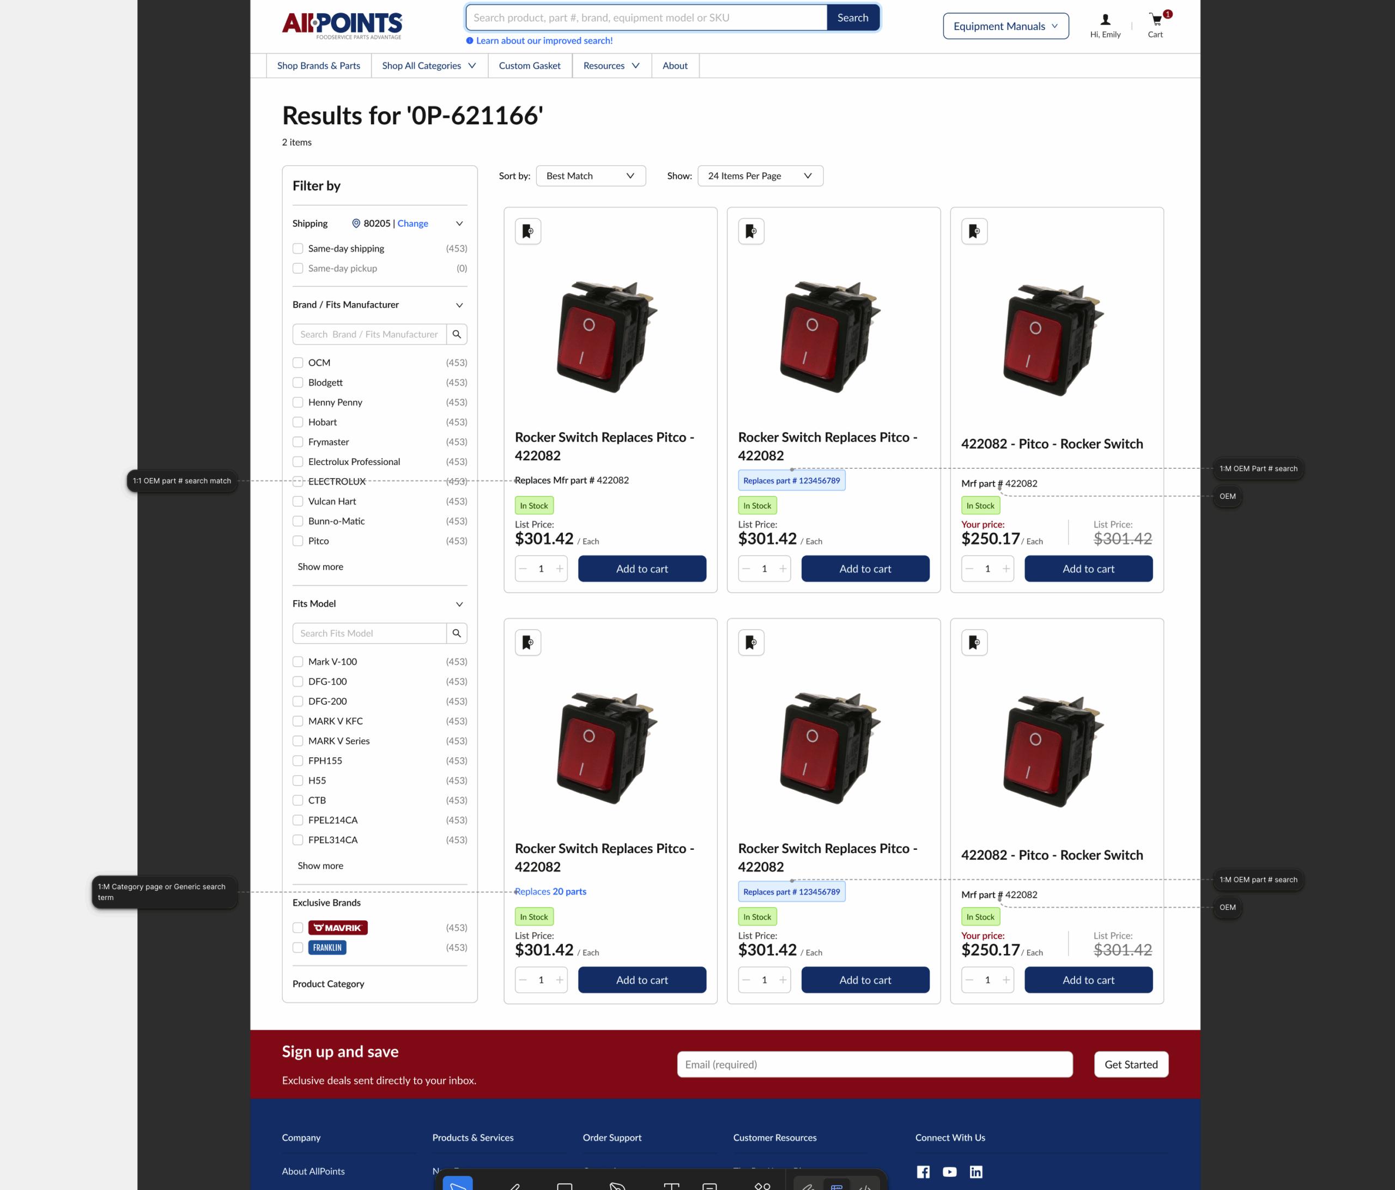Click the Hi, Emily account icon

pyautogui.click(x=1105, y=20)
